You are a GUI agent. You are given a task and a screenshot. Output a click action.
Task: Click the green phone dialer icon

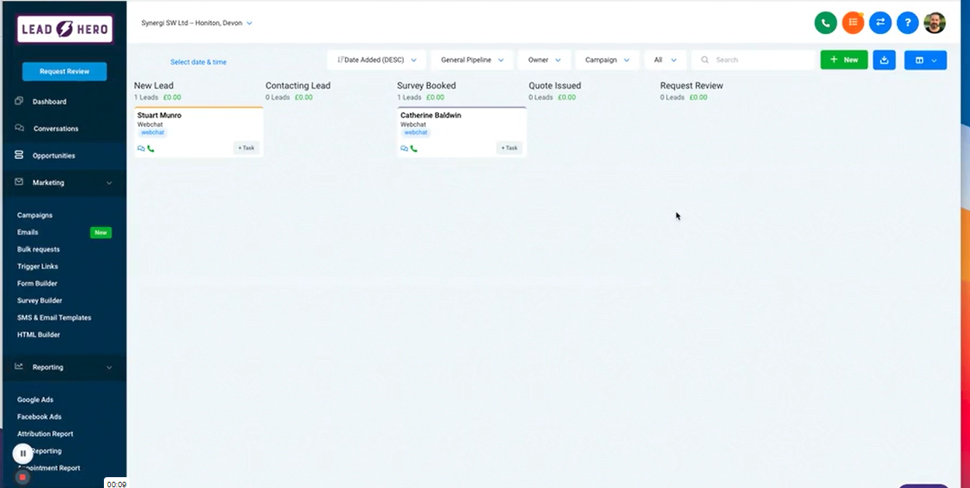[825, 22]
